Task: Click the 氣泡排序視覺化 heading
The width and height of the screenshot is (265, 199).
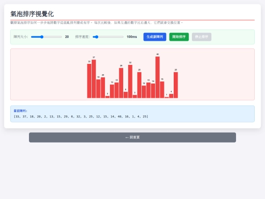Action: 32,14
